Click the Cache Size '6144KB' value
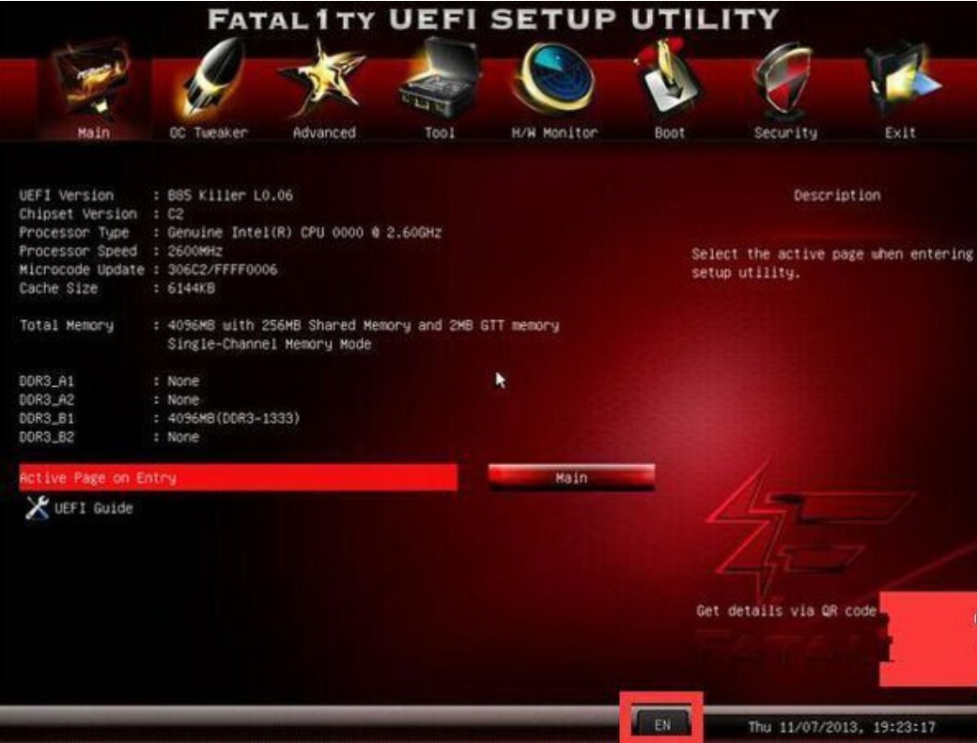 (x=191, y=288)
